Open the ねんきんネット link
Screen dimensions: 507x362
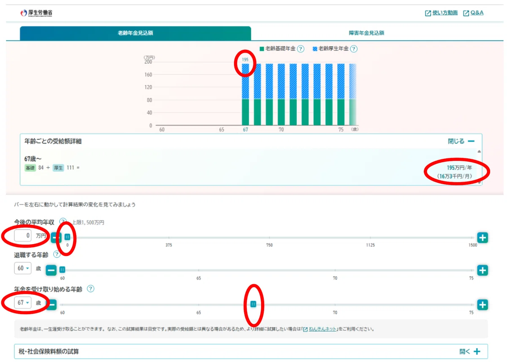pyautogui.click(x=319, y=329)
